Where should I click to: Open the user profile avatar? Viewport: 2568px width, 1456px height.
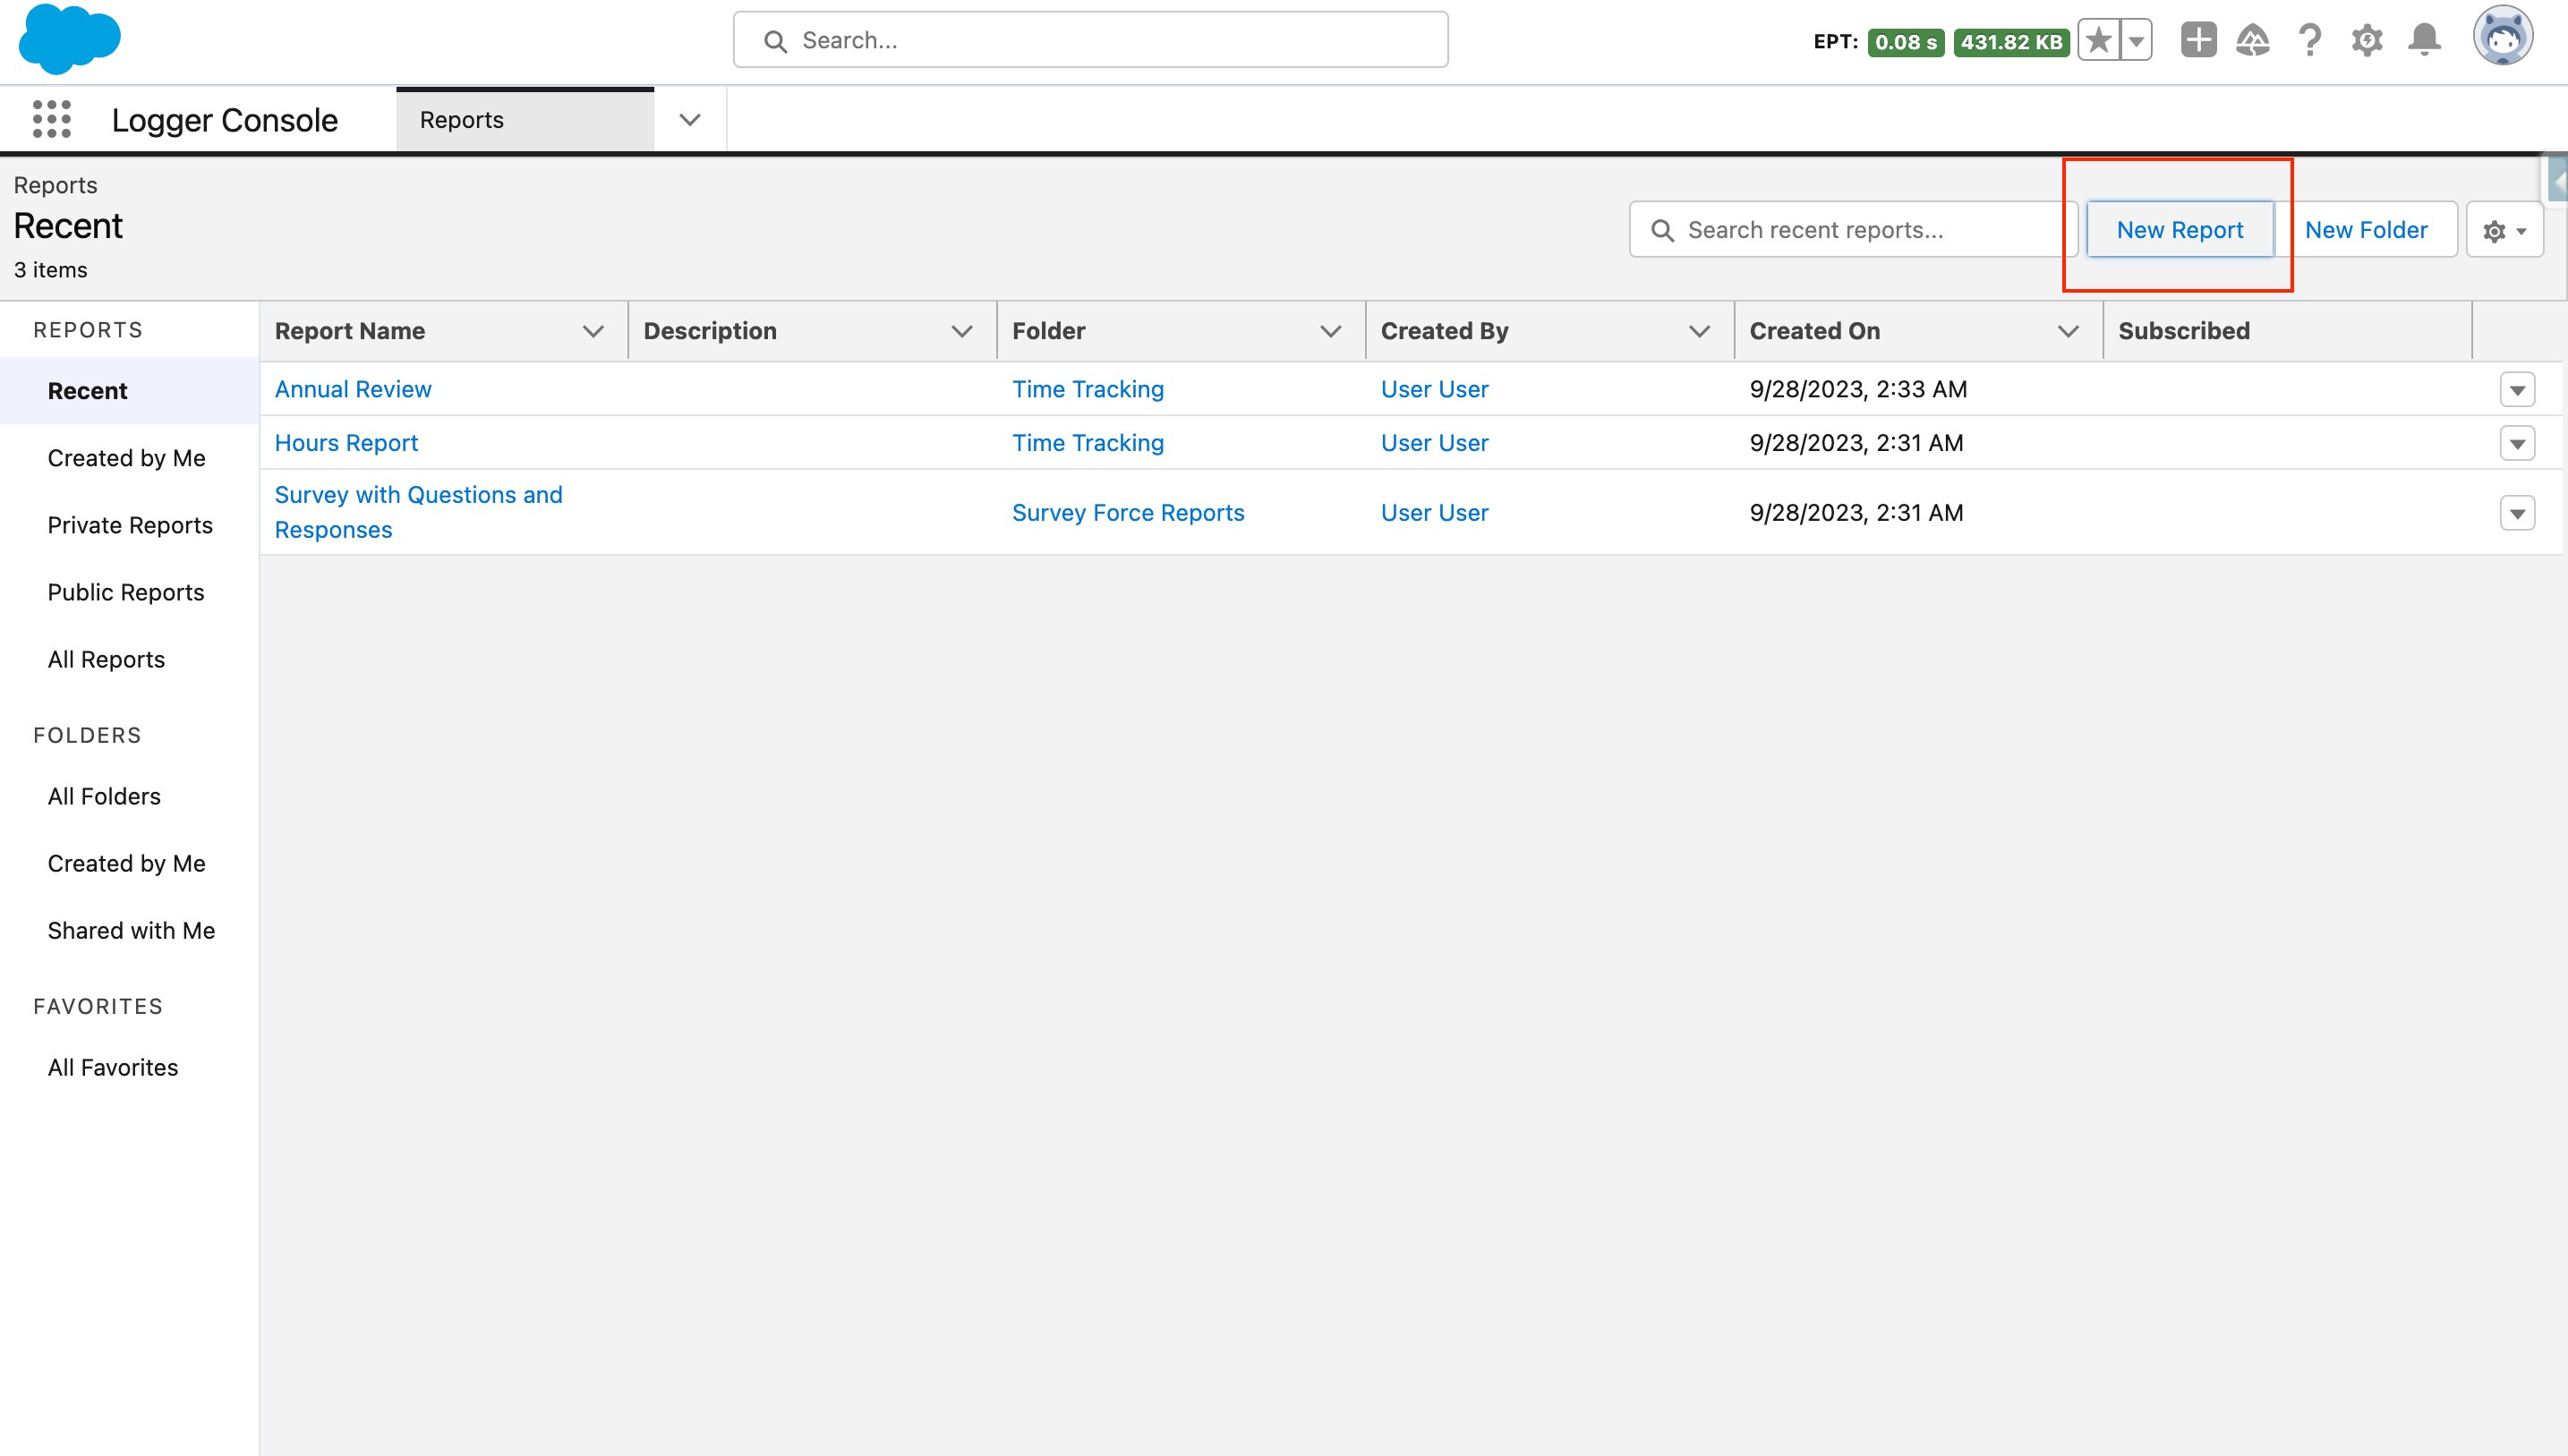tap(2503, 37)
